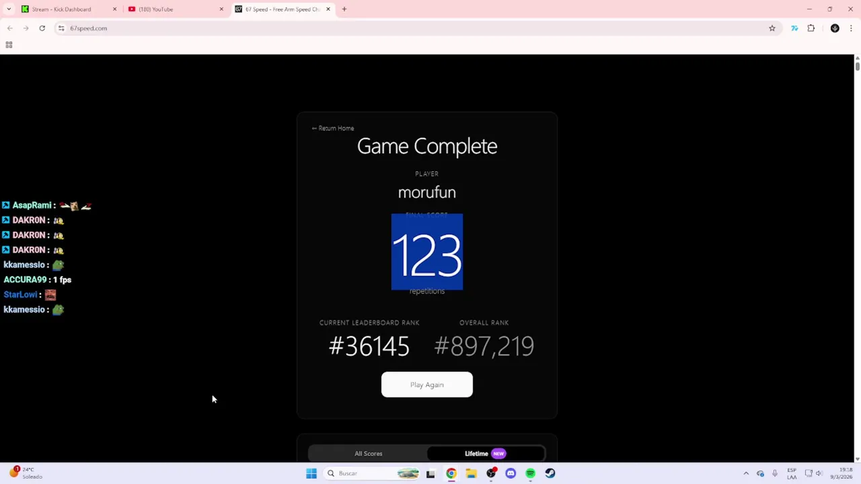Viewport: 861px width, 484px height.
Task: Follow the Return Home link
Action: tap(333, 128)
